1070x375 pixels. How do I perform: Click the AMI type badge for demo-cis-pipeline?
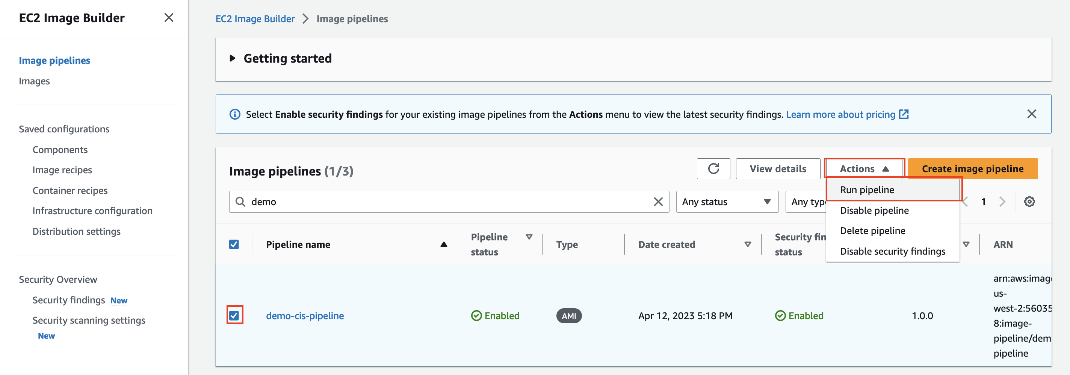(x=569, y=316)
